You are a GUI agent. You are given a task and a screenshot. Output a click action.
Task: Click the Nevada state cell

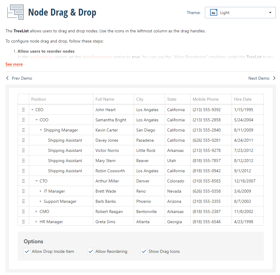pyautogui.click(x=178, y=191)
